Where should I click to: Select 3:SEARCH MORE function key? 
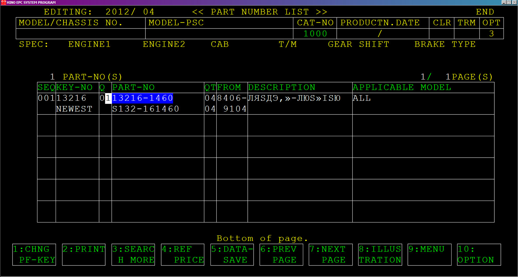(x=133, y=254)
